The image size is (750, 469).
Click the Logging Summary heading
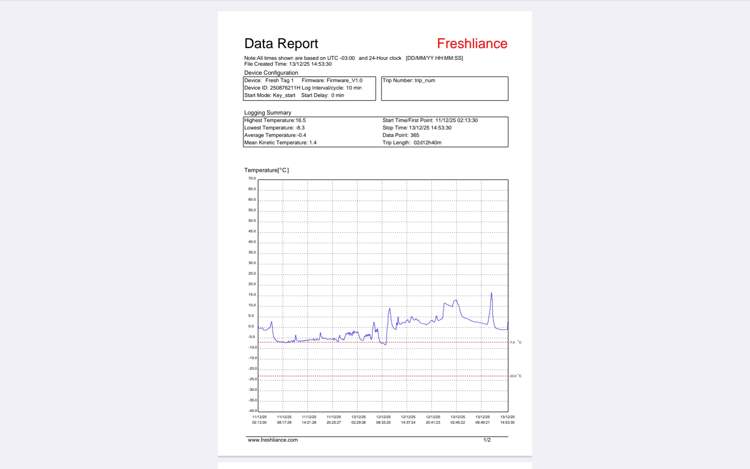(268, 113)
